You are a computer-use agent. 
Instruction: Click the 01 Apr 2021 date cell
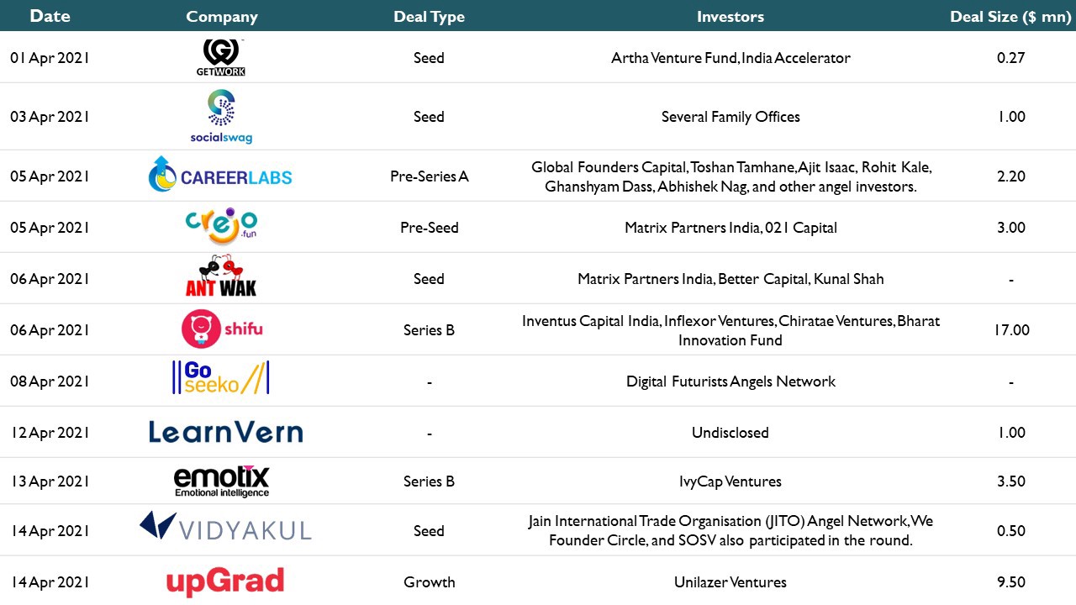point(50,58)
